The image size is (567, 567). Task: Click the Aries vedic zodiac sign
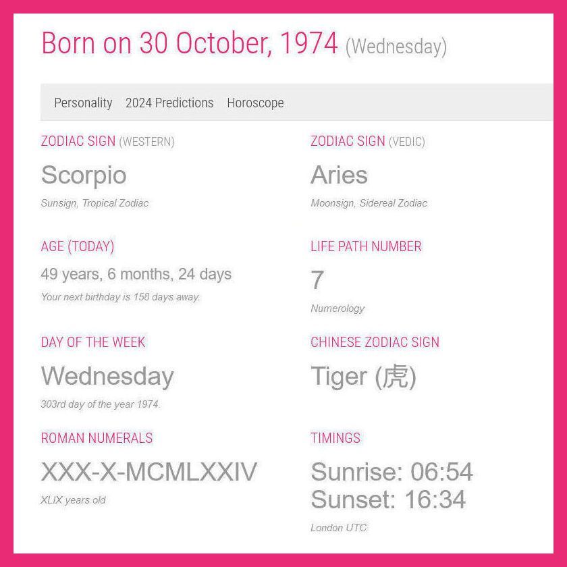point(339,175)
